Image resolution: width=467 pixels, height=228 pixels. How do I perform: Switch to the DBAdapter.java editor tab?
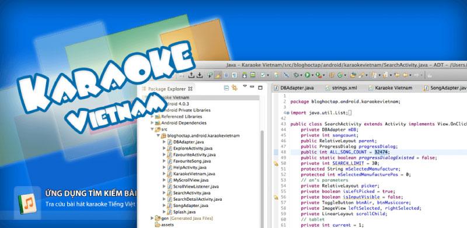[294, 88]
